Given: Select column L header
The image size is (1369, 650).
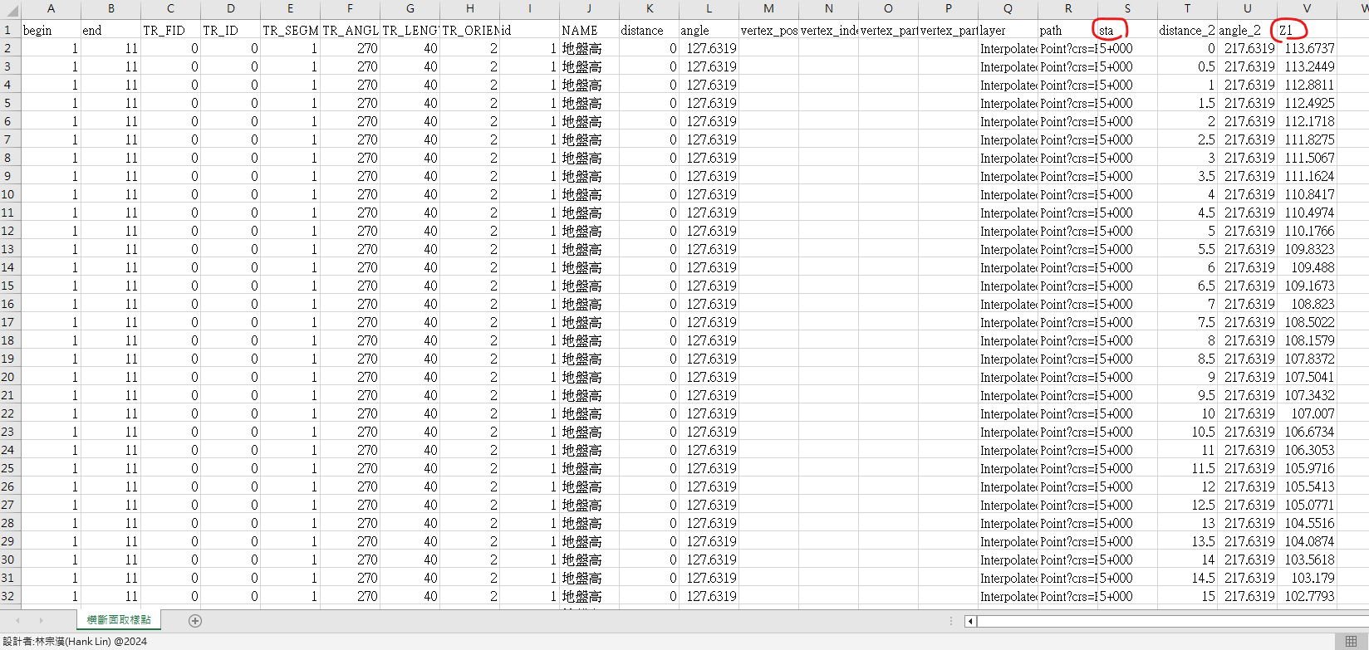Looking at the screenshot, I should (x=709, y=9).
